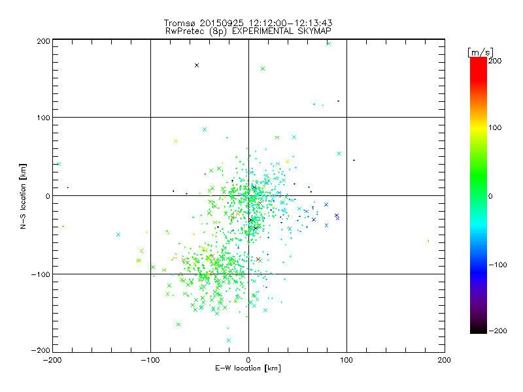
Task: Click the green middle of the colorbar near 0
Action: coord(479,195)
